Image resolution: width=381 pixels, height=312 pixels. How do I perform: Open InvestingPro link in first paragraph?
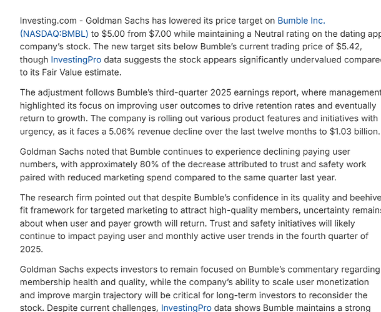pyautogui.click(x=76, y=60)
